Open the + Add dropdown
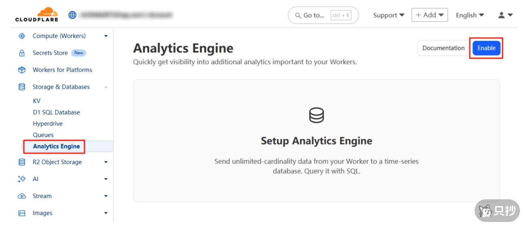The width and height of the screenshot is (526, 228). 429,15
